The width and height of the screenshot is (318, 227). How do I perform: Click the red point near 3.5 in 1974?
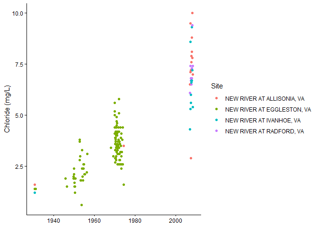(124, 146)
